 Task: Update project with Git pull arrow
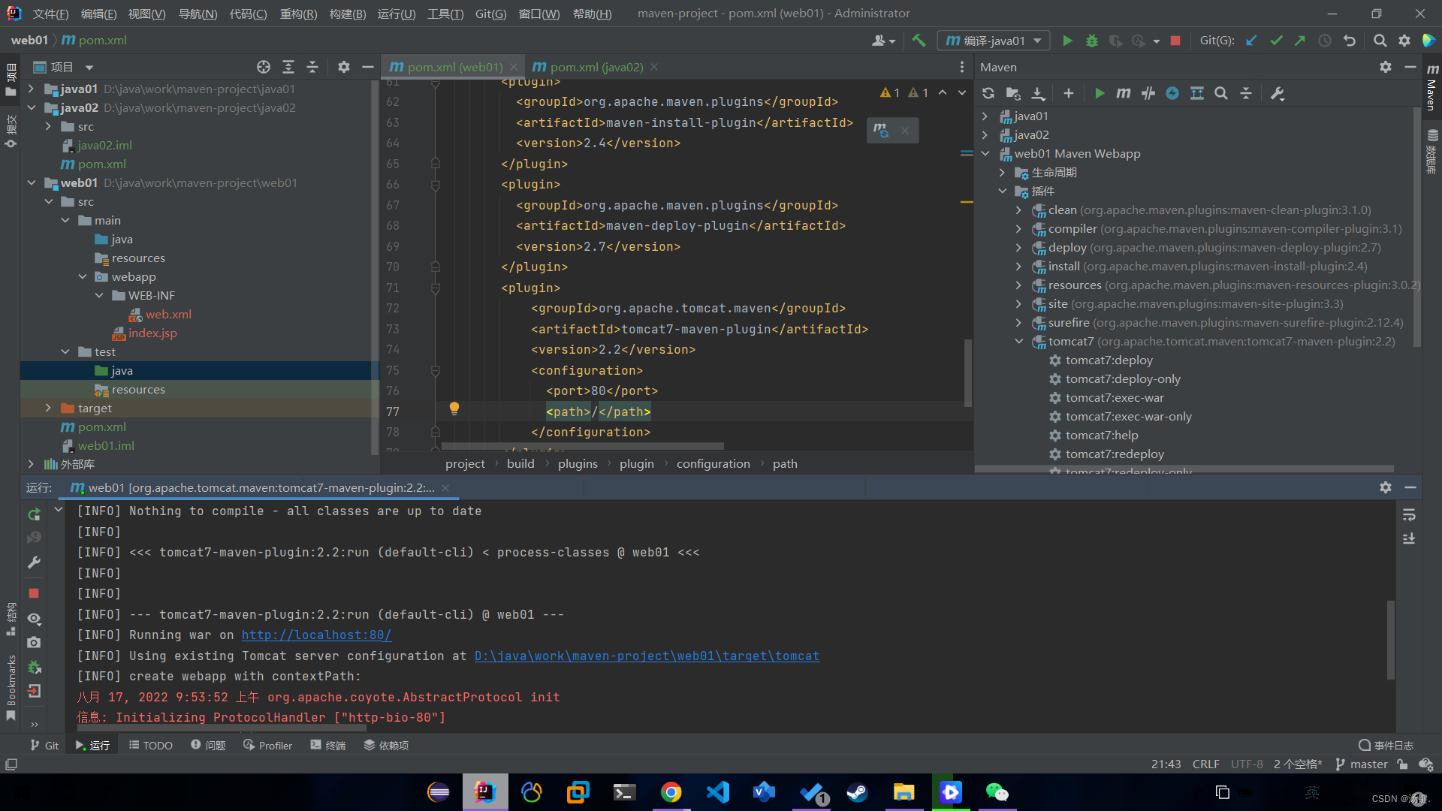tap(1251, 41)
